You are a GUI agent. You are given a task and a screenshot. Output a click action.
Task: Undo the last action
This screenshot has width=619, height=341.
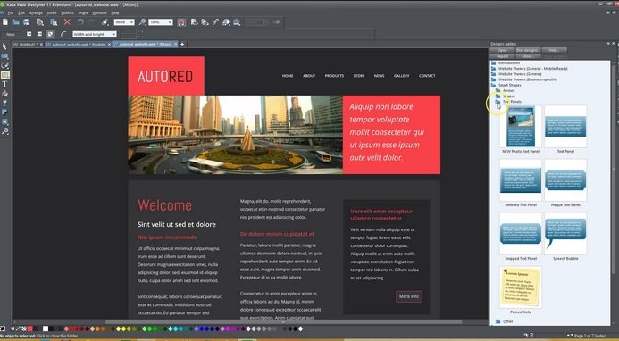click(x=80, y=22)
